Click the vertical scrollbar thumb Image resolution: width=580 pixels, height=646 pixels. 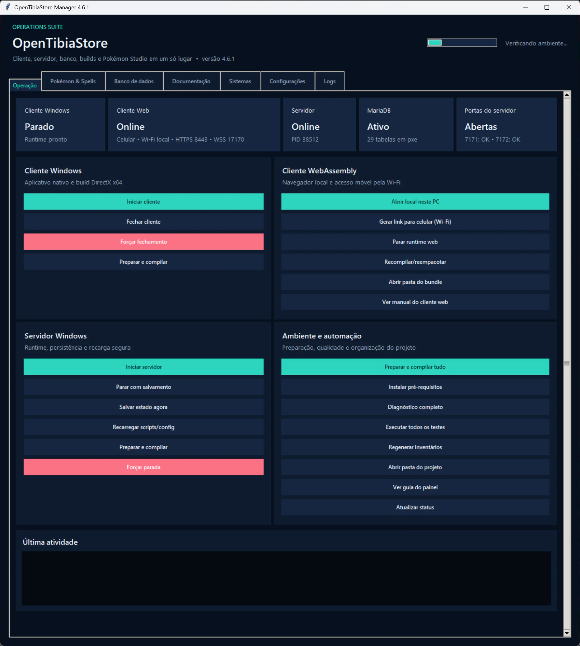pyautogui.click(x=567, y=364)
